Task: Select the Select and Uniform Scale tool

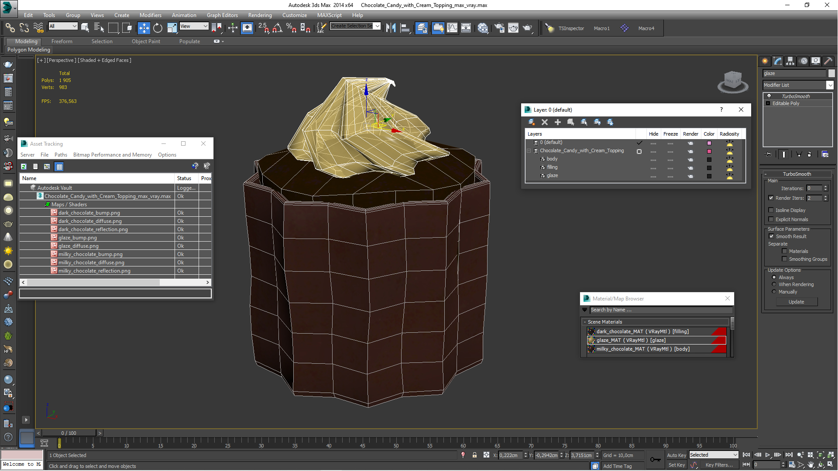Action: click(x=172, y=28)
